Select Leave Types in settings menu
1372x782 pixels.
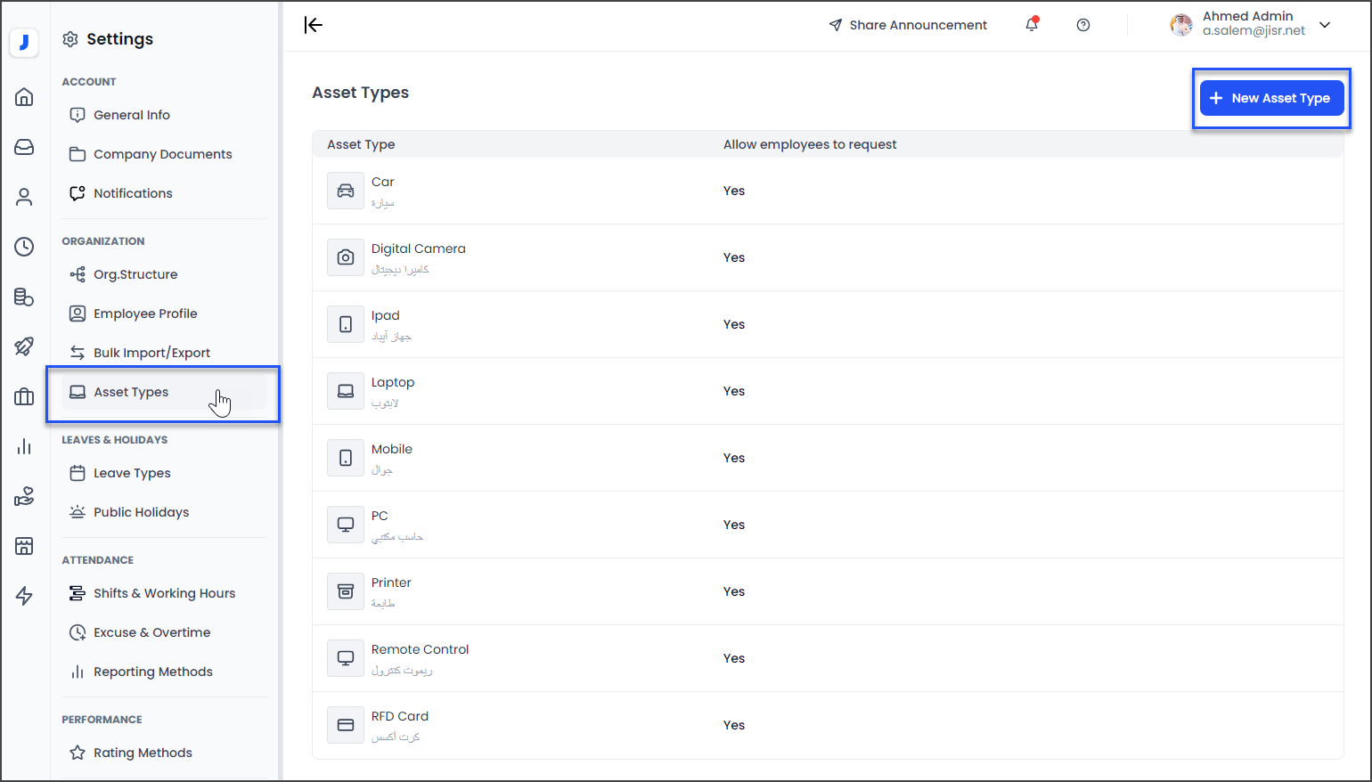132,473
